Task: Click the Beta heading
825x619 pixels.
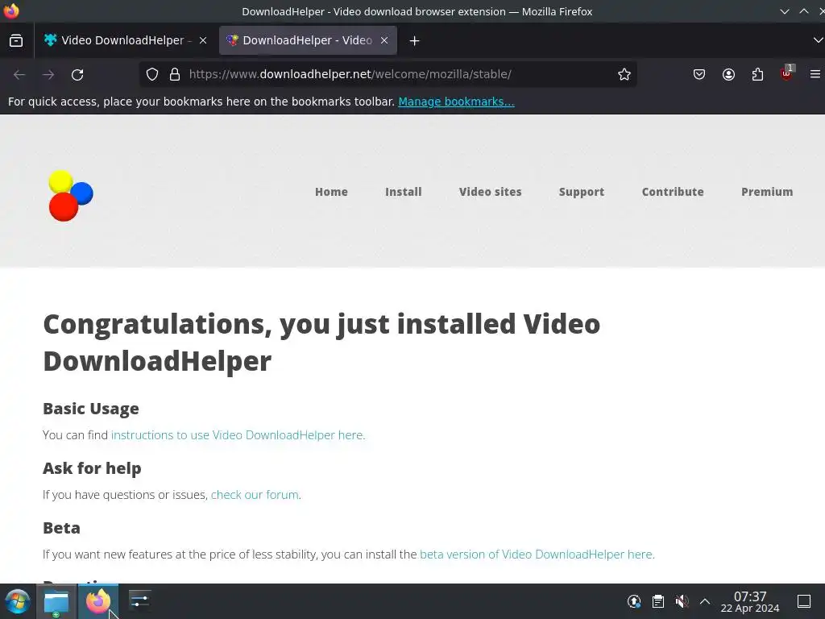Action: tap(61, 527)
